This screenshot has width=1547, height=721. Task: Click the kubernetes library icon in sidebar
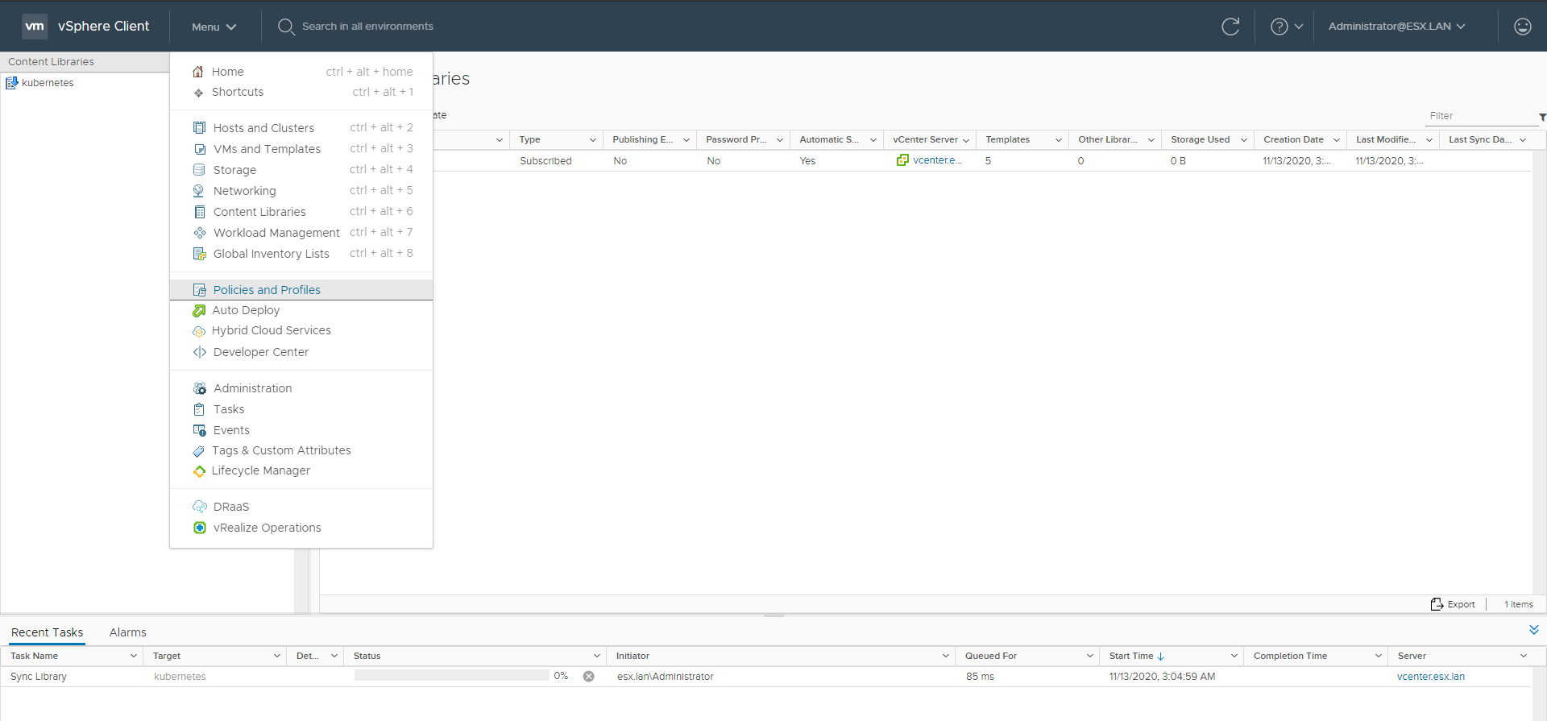[x=12, y=83]
